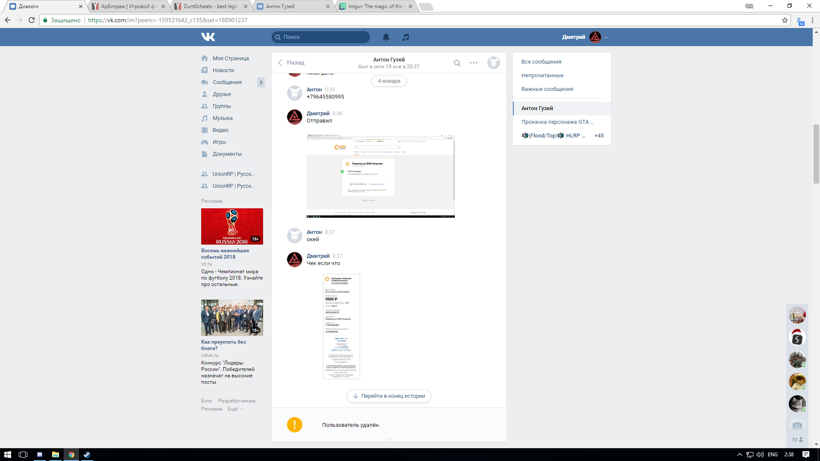Expand Дмитрий profile dropdown menu
The image size is (820, 461).
pyautogui.click(x=606, y=38)
